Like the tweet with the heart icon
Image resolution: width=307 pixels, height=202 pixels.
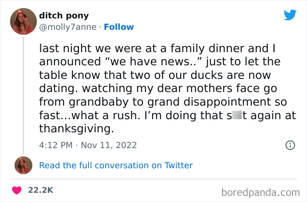point(17,190)
